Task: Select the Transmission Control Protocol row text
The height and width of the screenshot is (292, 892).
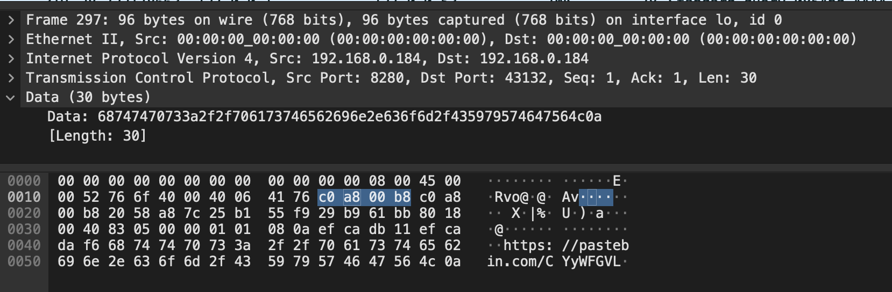Action: point(391,78)
